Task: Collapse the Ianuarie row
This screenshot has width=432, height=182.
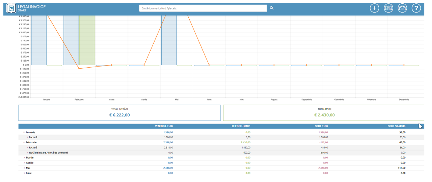Action: (24, 132)
